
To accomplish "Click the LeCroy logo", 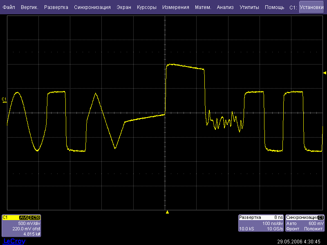I will pos(14,241).
